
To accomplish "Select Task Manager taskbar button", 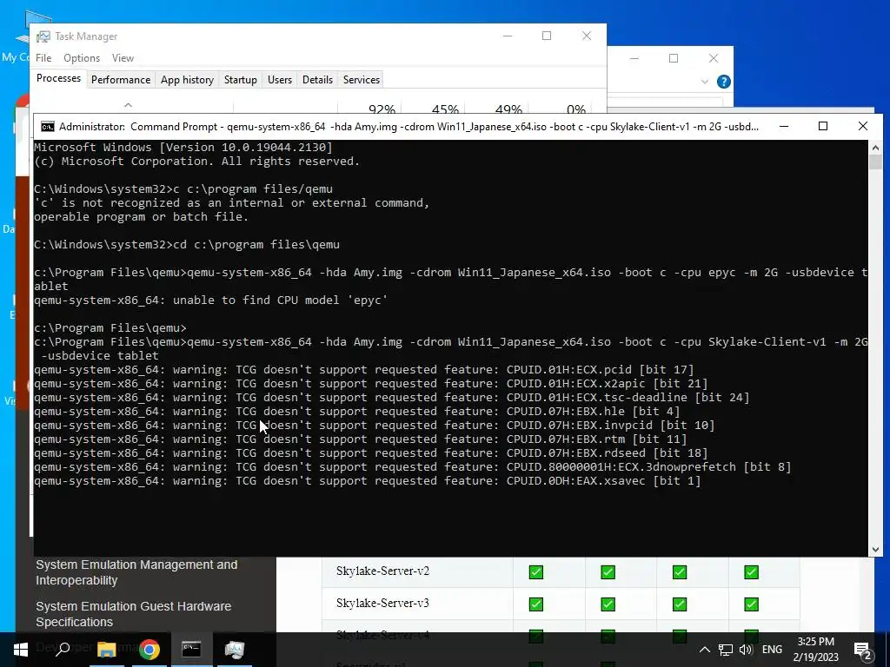I will click(x=235, y=650).
